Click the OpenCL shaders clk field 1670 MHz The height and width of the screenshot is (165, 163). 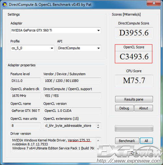[25, 96]
